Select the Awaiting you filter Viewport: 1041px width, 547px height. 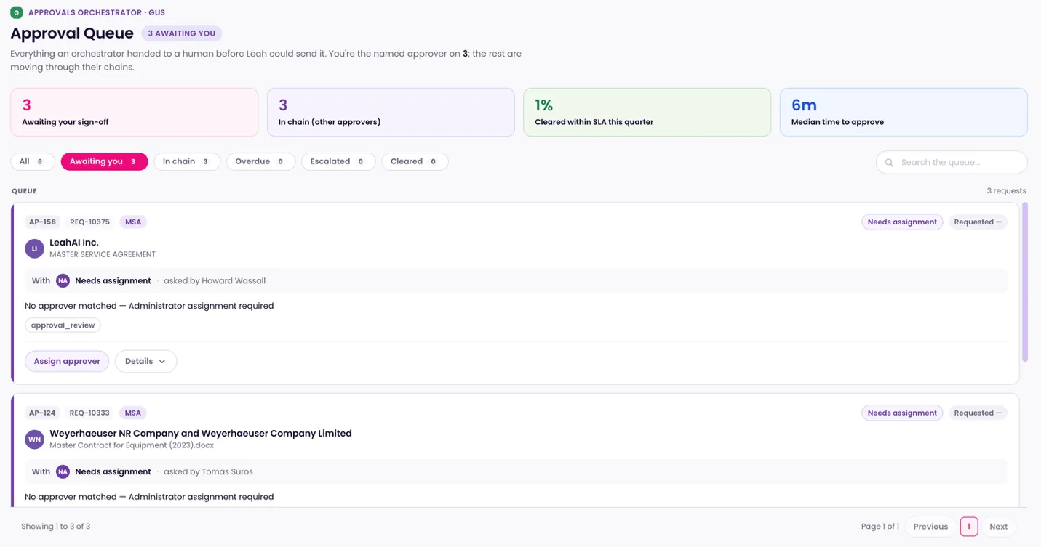[104, 161]
